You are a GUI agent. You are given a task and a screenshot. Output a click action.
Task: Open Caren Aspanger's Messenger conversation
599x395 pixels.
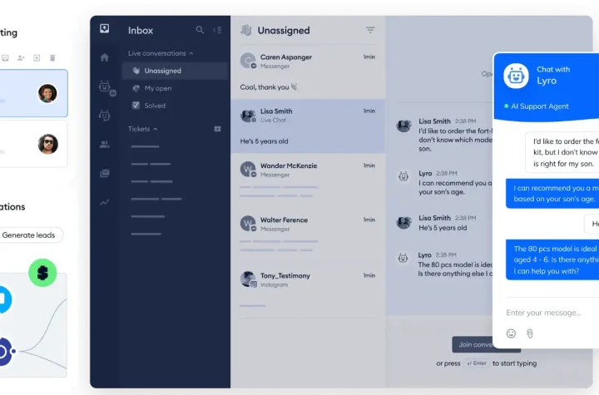(307, 72)
